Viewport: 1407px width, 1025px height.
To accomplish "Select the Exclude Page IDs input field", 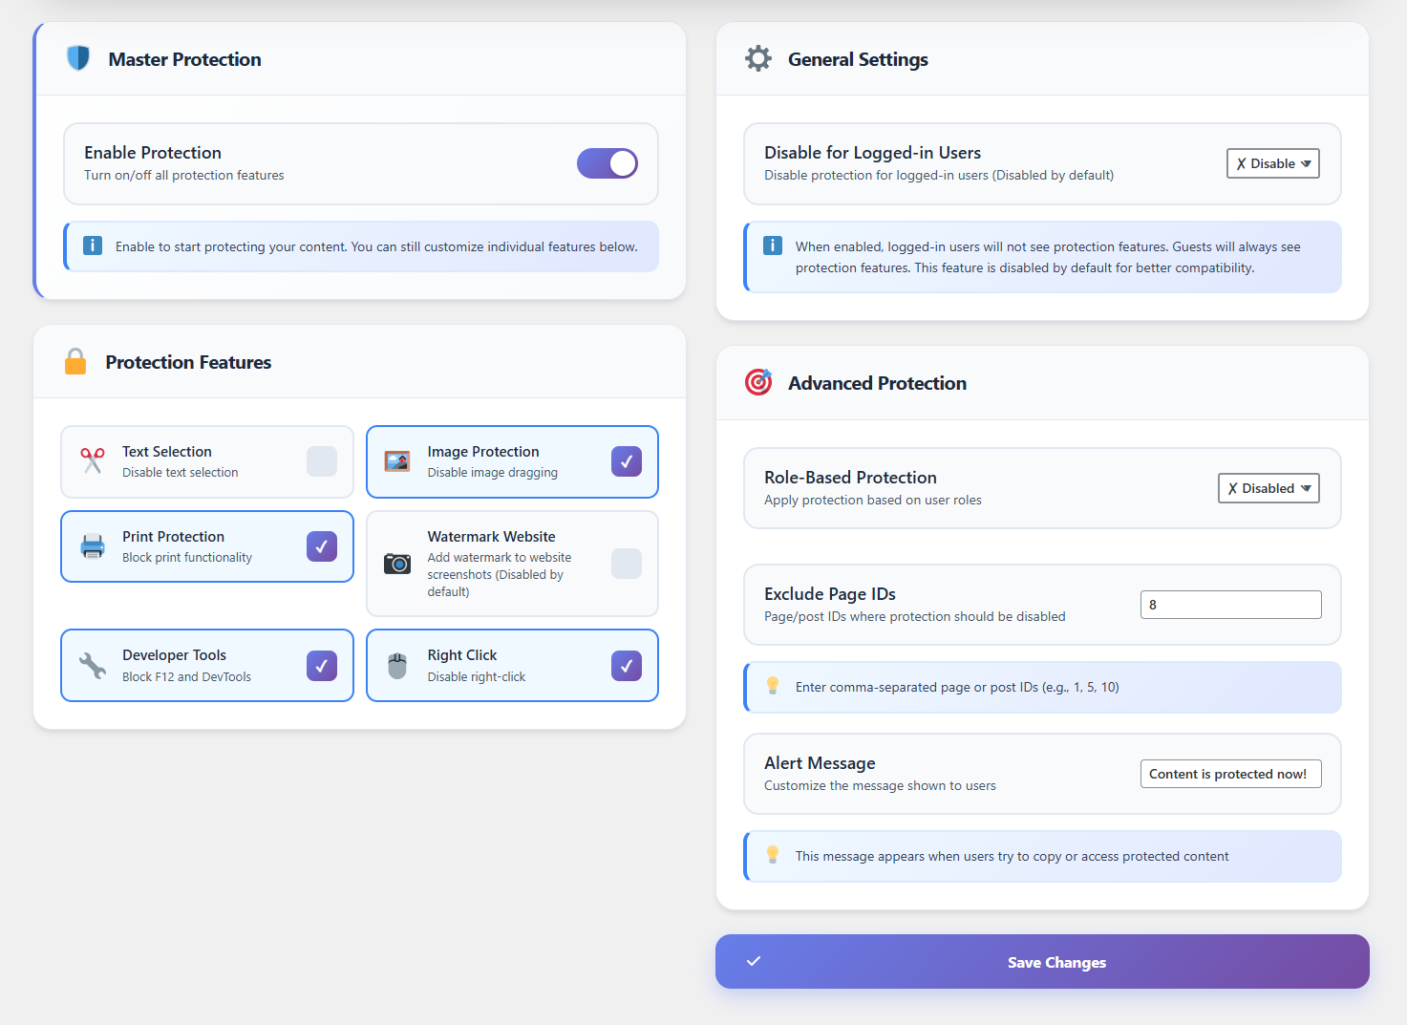I will (1230, 604).
